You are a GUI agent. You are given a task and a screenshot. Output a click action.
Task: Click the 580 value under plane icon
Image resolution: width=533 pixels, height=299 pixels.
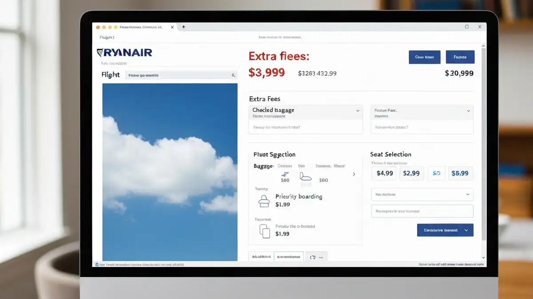[x=285, y=181]
